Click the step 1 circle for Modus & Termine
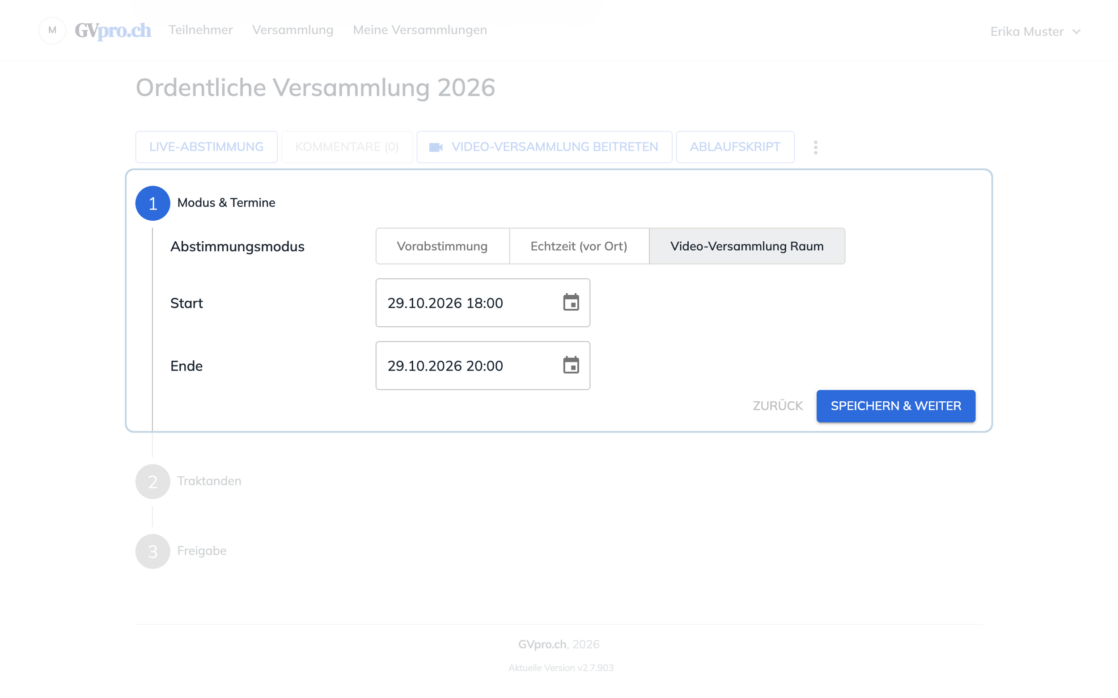Viewport: 1118px width, 698px height. [x=153, y=203]
